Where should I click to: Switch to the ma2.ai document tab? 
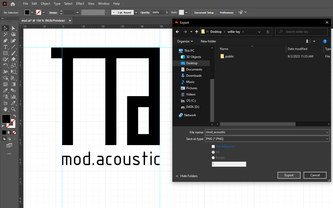coord(43,21)
